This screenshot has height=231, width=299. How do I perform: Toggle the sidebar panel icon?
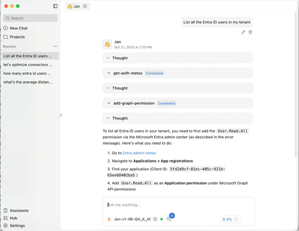tap(55, 6)
